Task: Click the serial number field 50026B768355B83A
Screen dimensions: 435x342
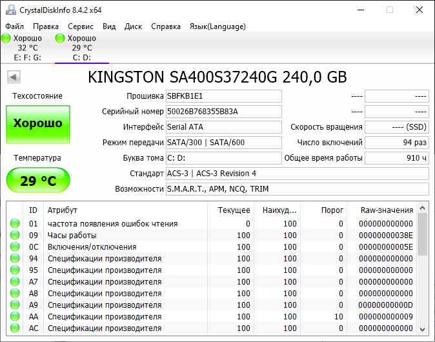Action: pyautogui.click(x=224, y=112)
